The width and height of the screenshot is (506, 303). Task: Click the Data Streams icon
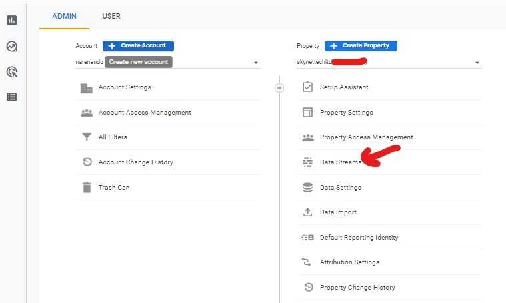pyautogui.click(x=307, y=162)
